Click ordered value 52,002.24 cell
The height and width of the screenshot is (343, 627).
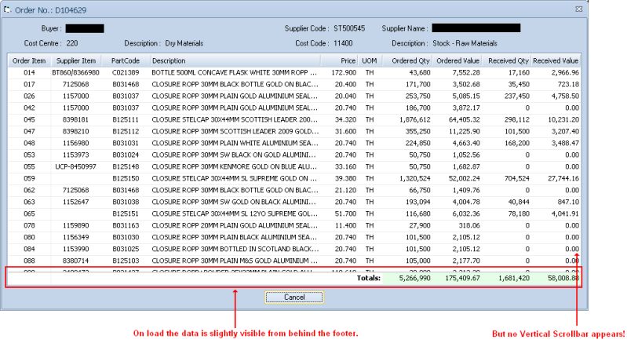point(464,178)
